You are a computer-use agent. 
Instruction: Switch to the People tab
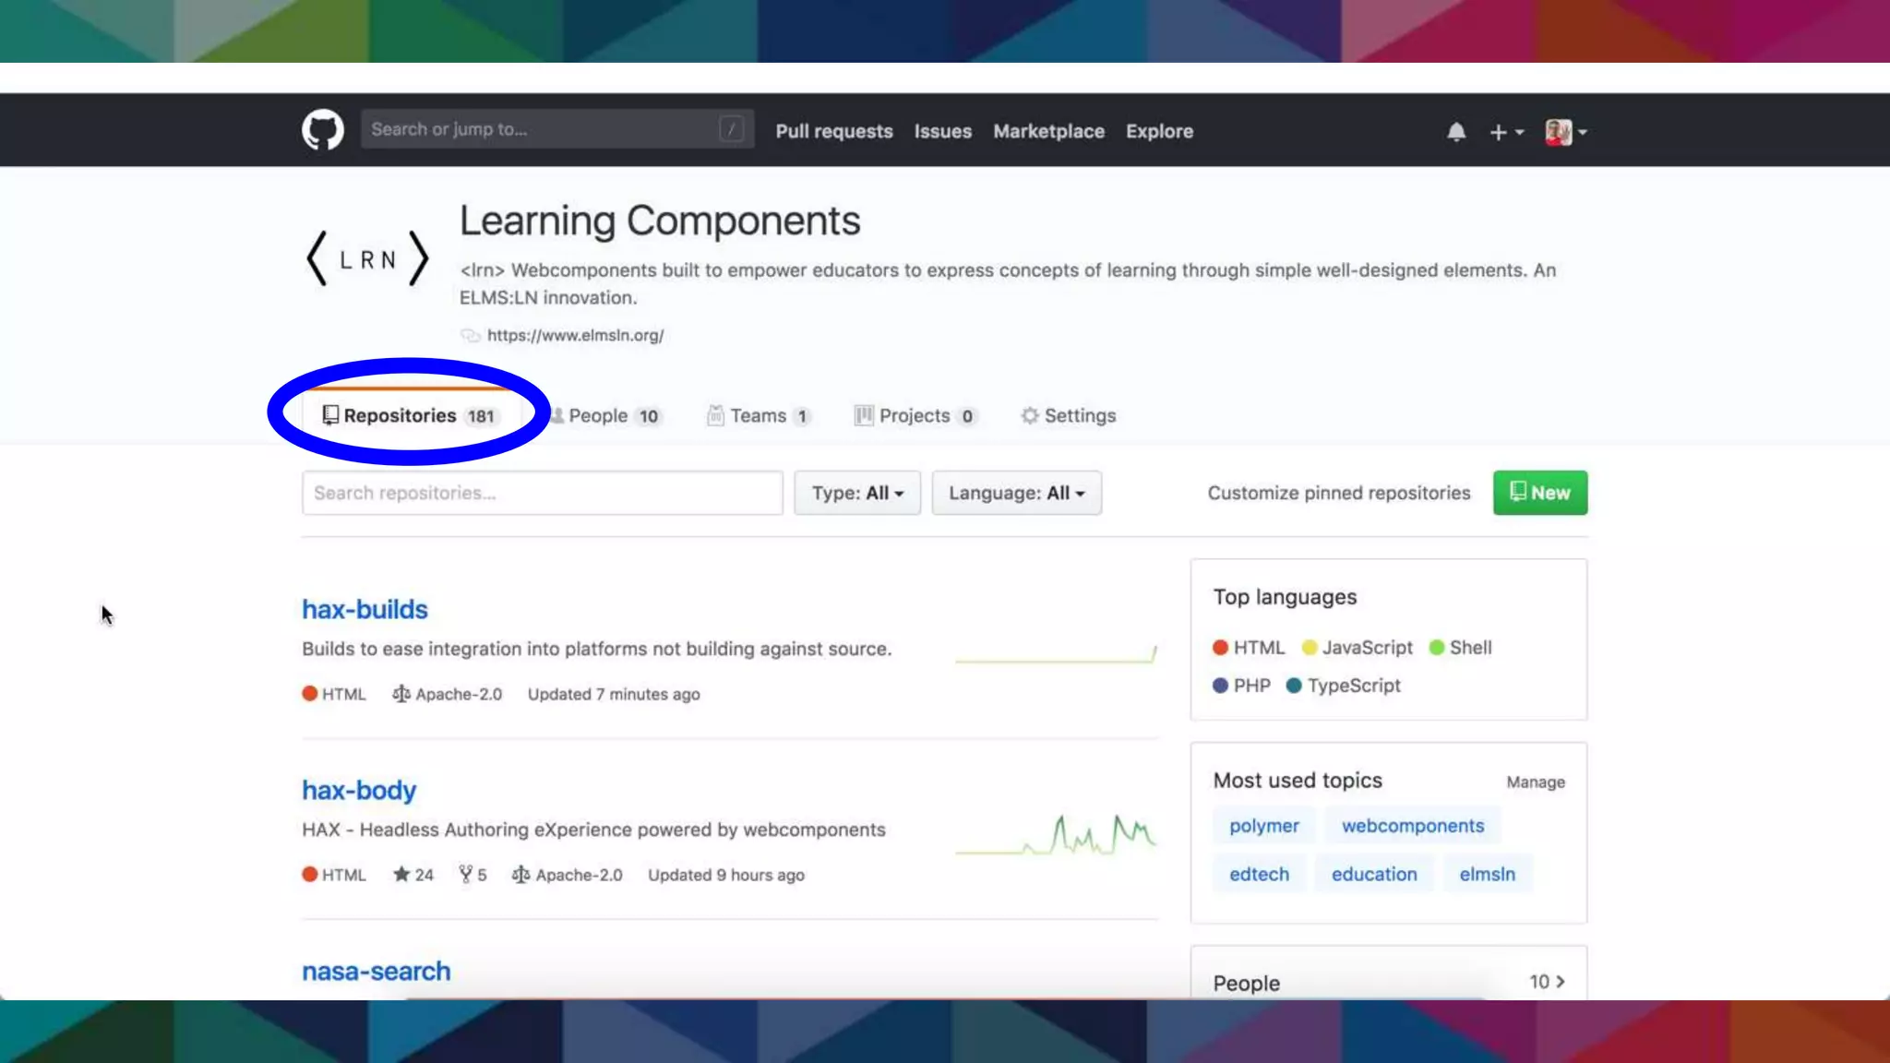coord(607,416)
